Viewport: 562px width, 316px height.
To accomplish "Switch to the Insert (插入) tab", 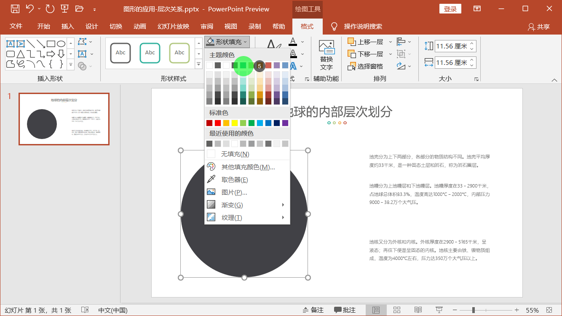I will coord(67,26).
